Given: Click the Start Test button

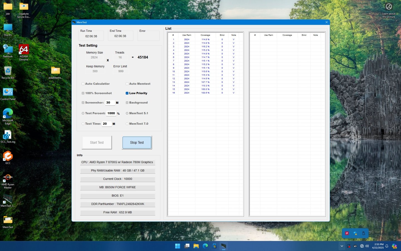Looking at the screenshot, I should pos(97,143).
